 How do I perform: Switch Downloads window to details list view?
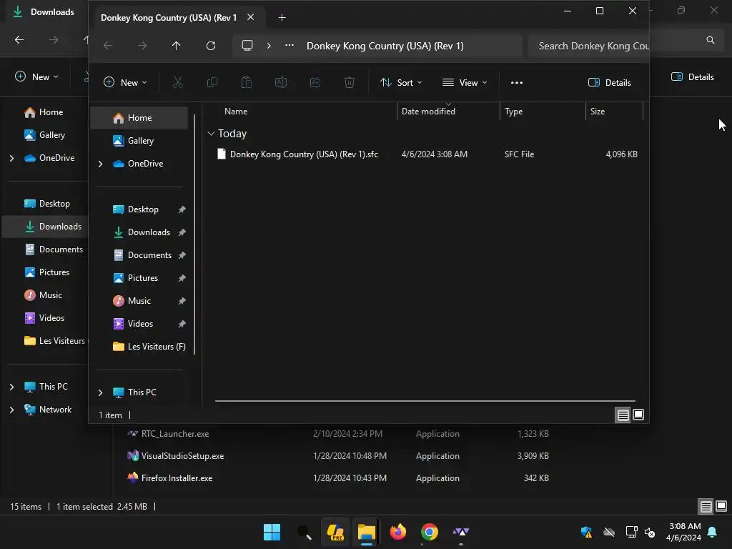tap(706, 506)
